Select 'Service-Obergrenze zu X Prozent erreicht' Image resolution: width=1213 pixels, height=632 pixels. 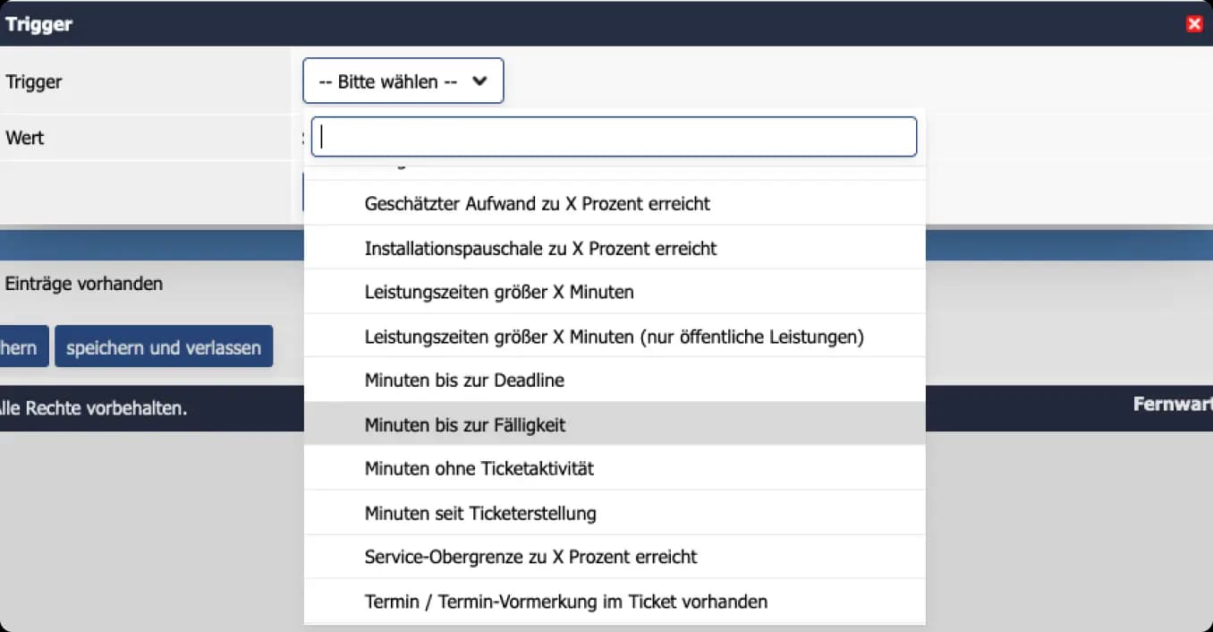(x=530, y=557)
